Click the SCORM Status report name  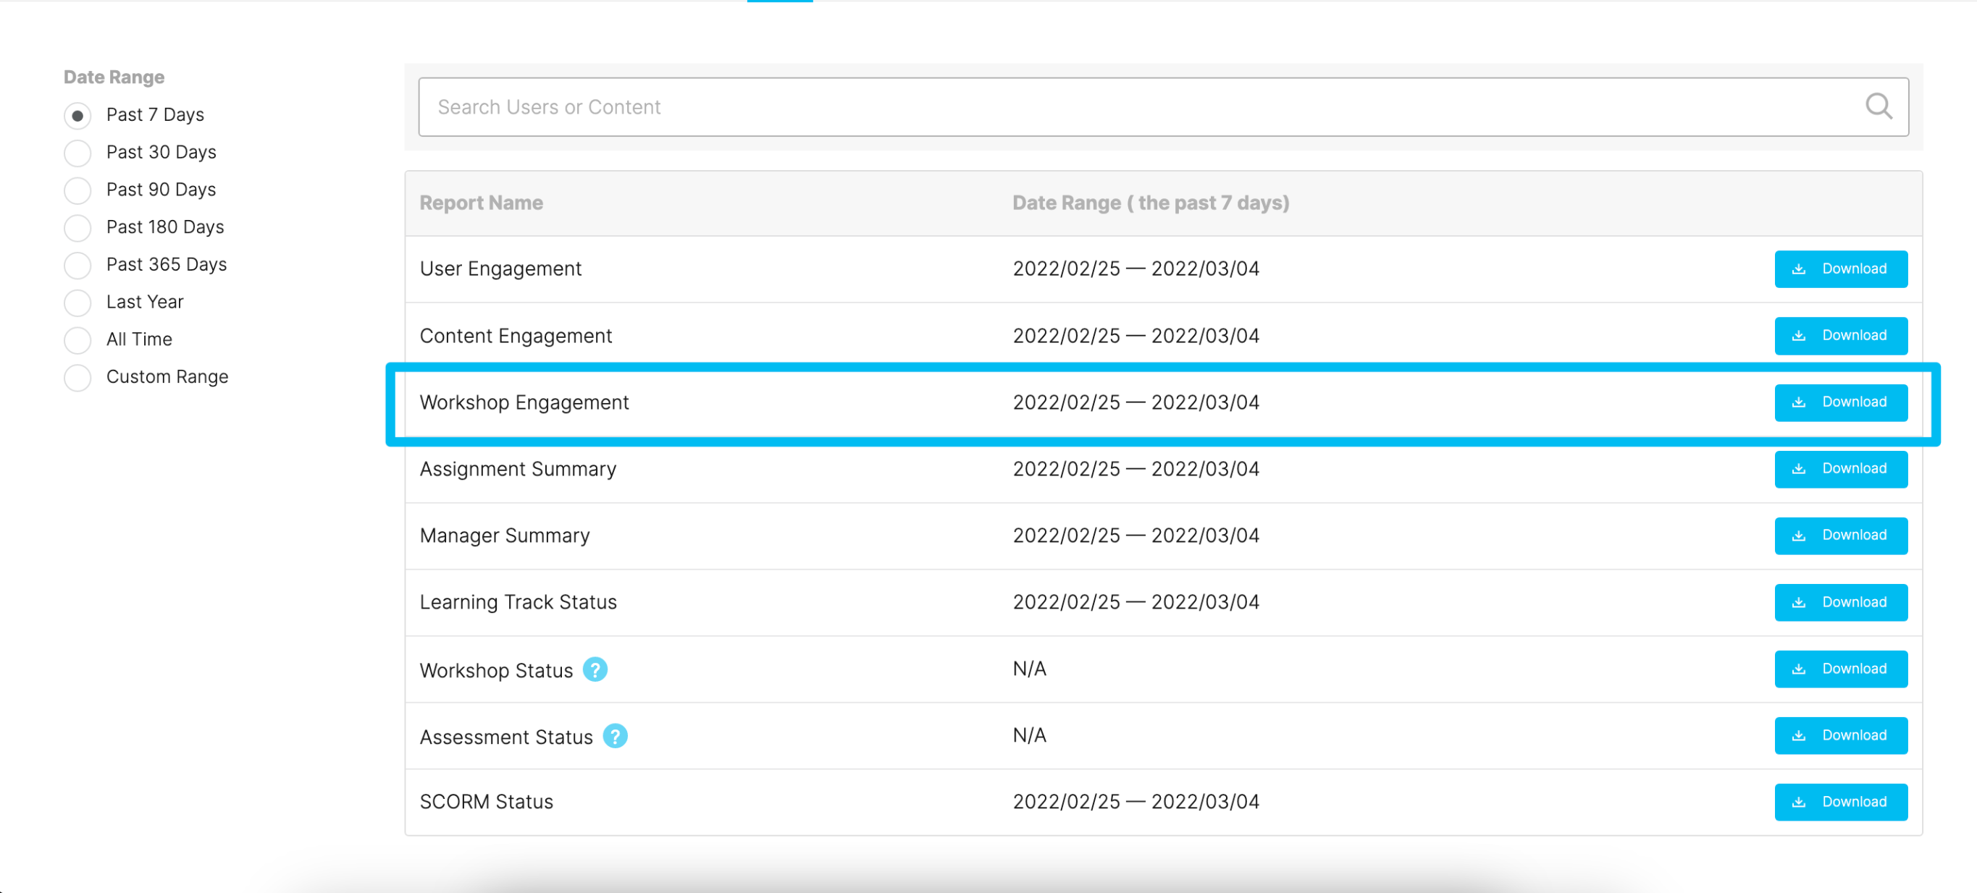486,802
